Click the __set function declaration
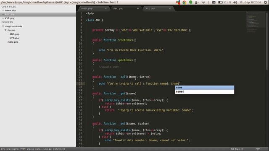This screenshot has width=269, height=151. click(121, 124)
